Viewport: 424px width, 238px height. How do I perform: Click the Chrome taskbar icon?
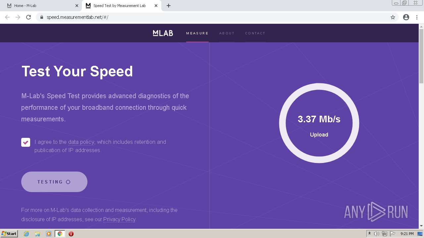(x=60, y=234)
